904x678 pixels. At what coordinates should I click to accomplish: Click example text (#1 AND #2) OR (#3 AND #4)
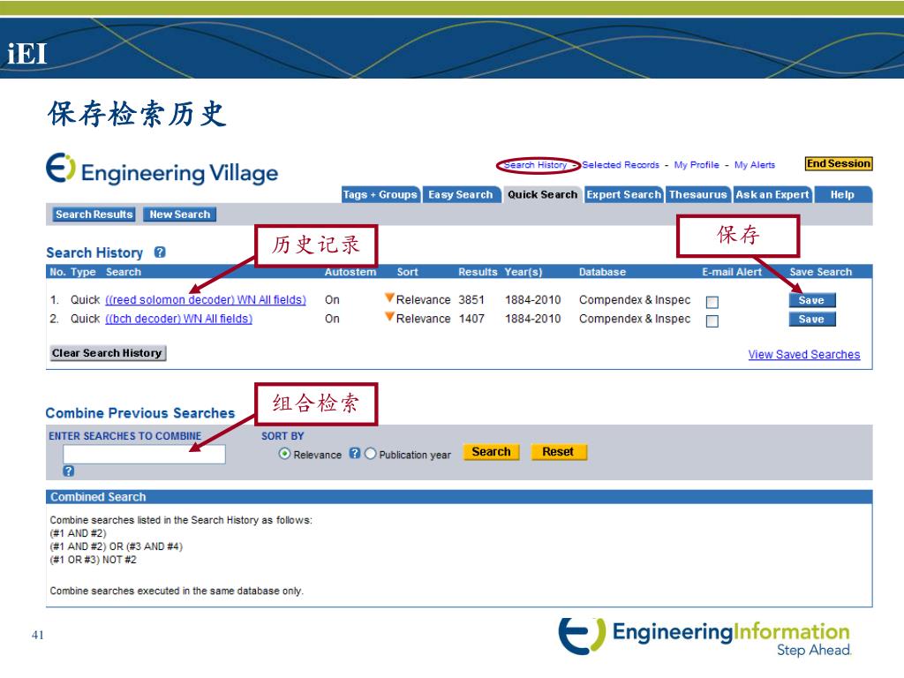[116, 546]
